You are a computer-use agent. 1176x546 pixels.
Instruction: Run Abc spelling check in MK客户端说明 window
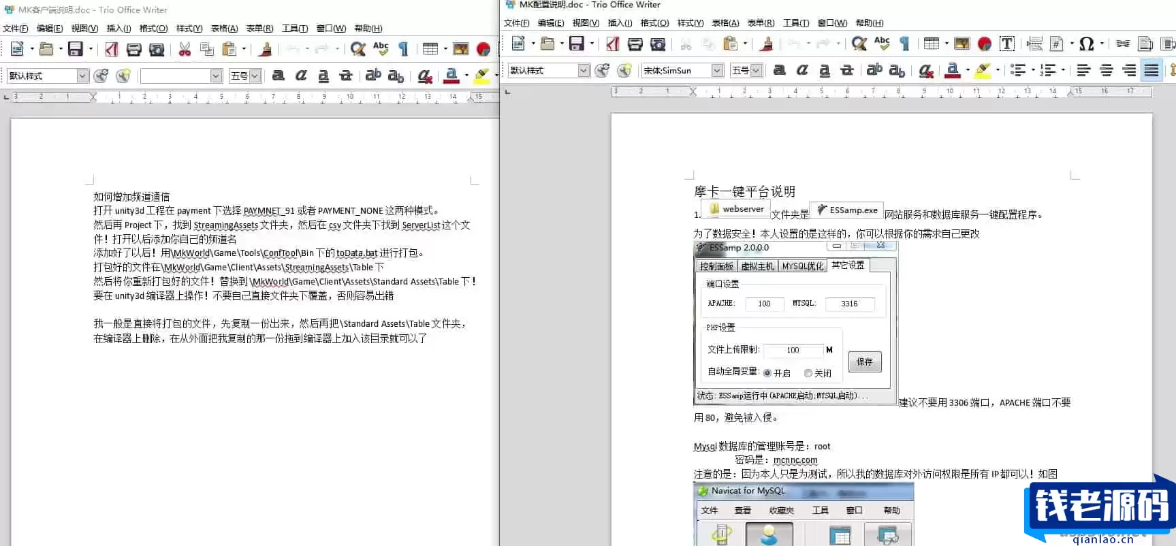[x=381, y=49]
